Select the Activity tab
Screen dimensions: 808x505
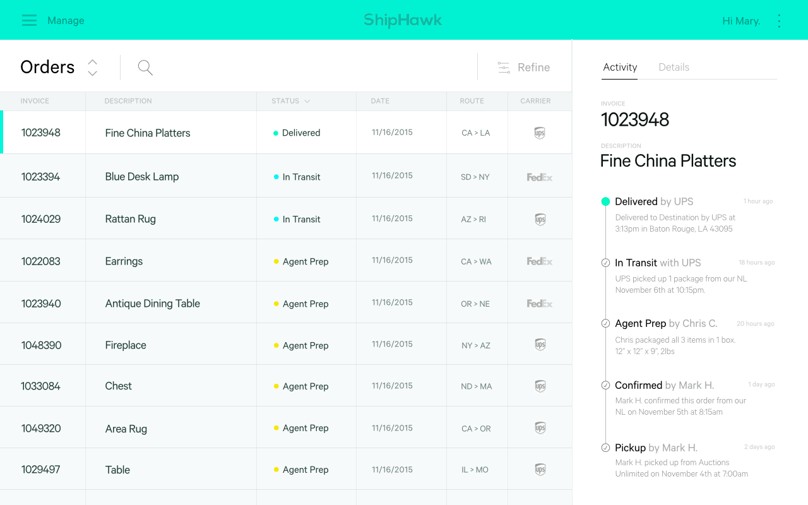620,67
